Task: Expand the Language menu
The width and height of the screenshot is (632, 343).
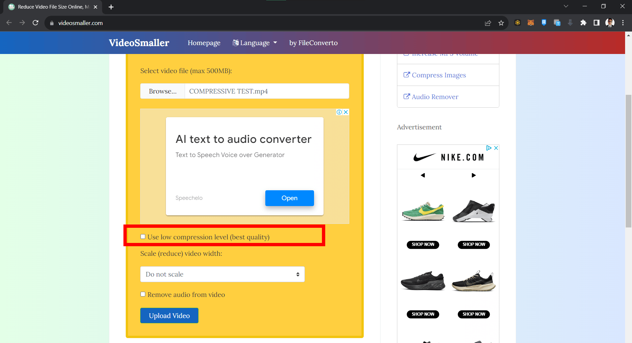Action: point(255,43)
